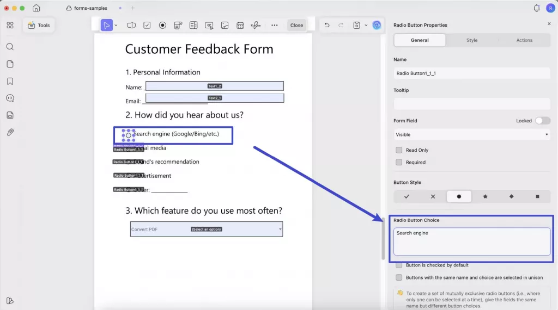Image resolution: width=558 pixels, height=310 pixels.
Task: Switch to the forms-samples tab
Action: click(x=87, y=8)
